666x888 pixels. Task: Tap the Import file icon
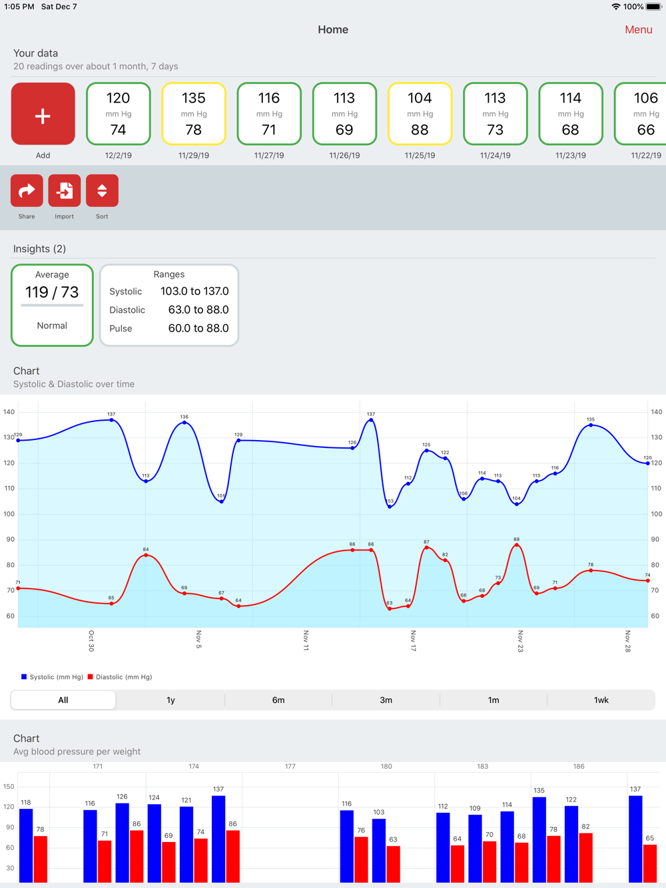pos(65,191)
